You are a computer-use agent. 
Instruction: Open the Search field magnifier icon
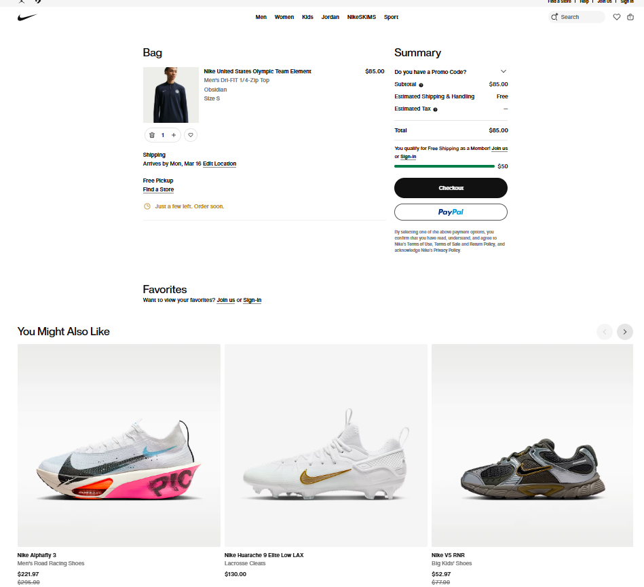[554, 17]
